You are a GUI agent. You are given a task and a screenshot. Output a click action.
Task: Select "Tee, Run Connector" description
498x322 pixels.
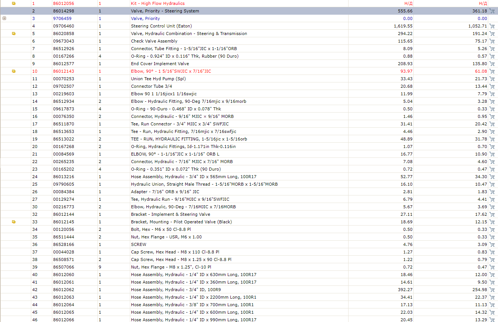pos(180,124)
